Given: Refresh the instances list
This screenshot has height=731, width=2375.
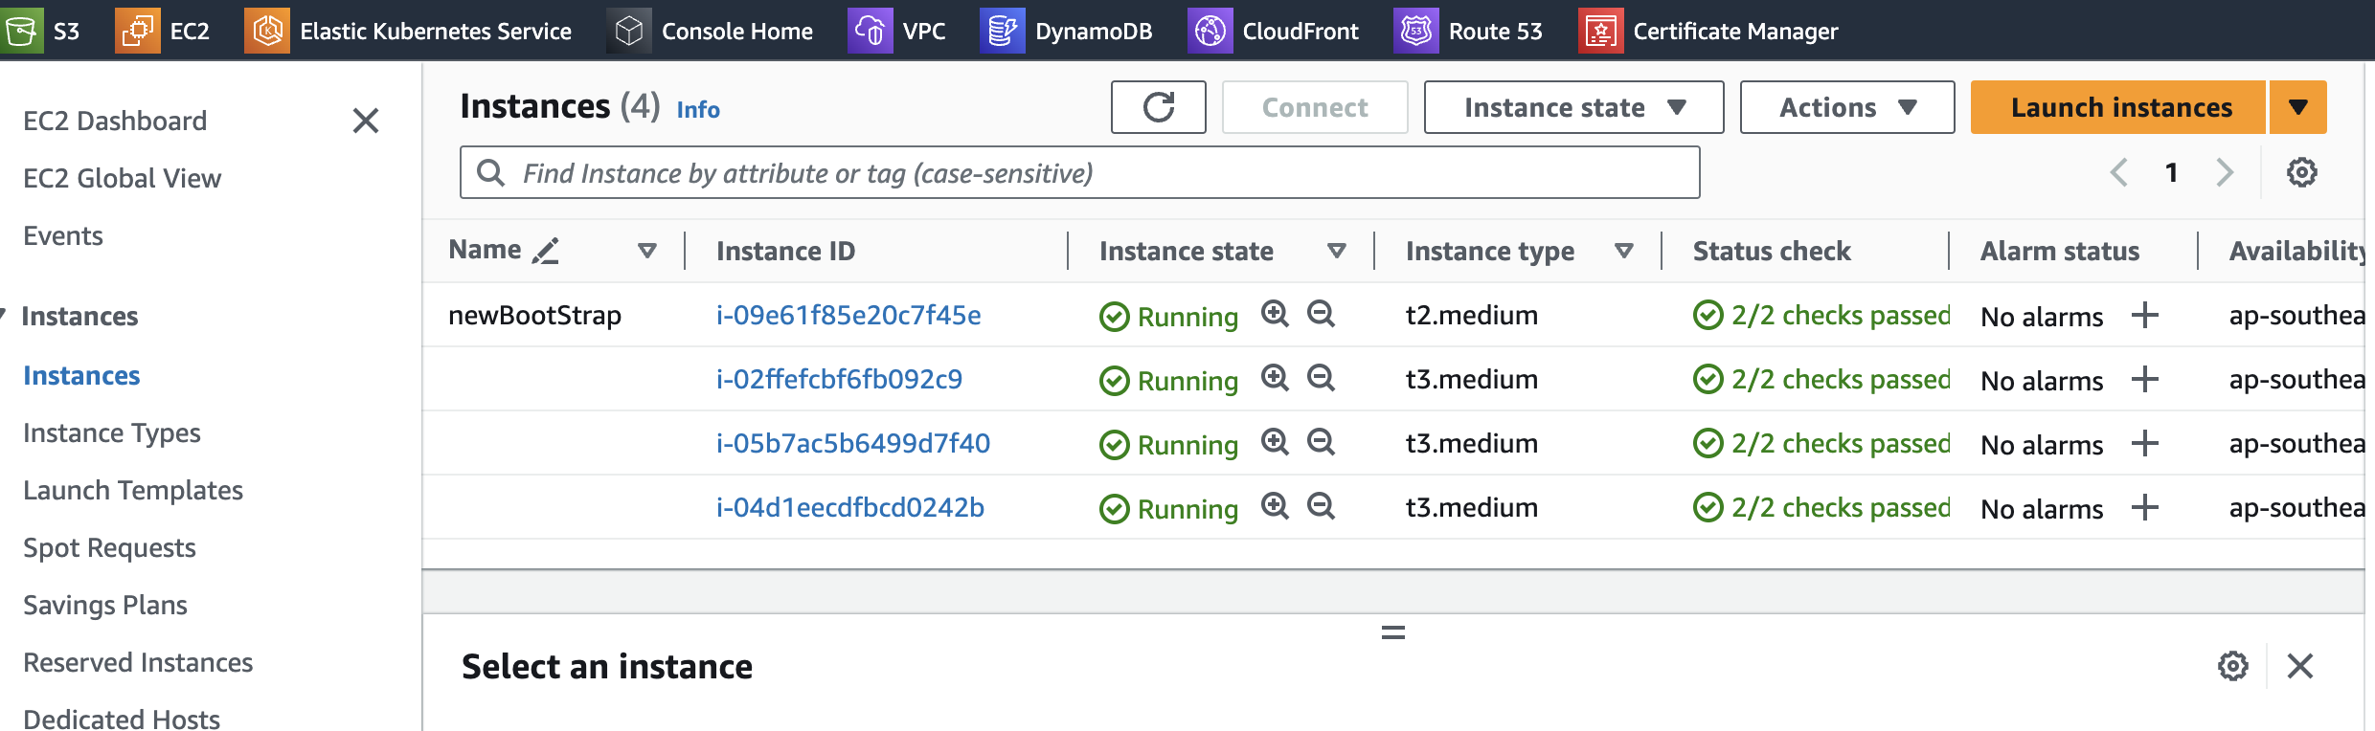Looking at the screenshot, I should 1159,107.
